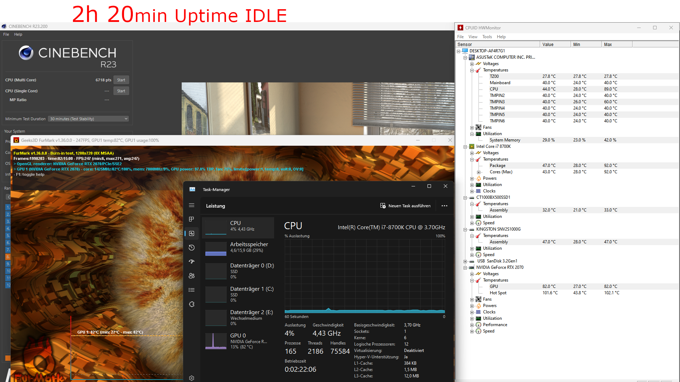Open Task Manager hamburger navigation menu

192,205
